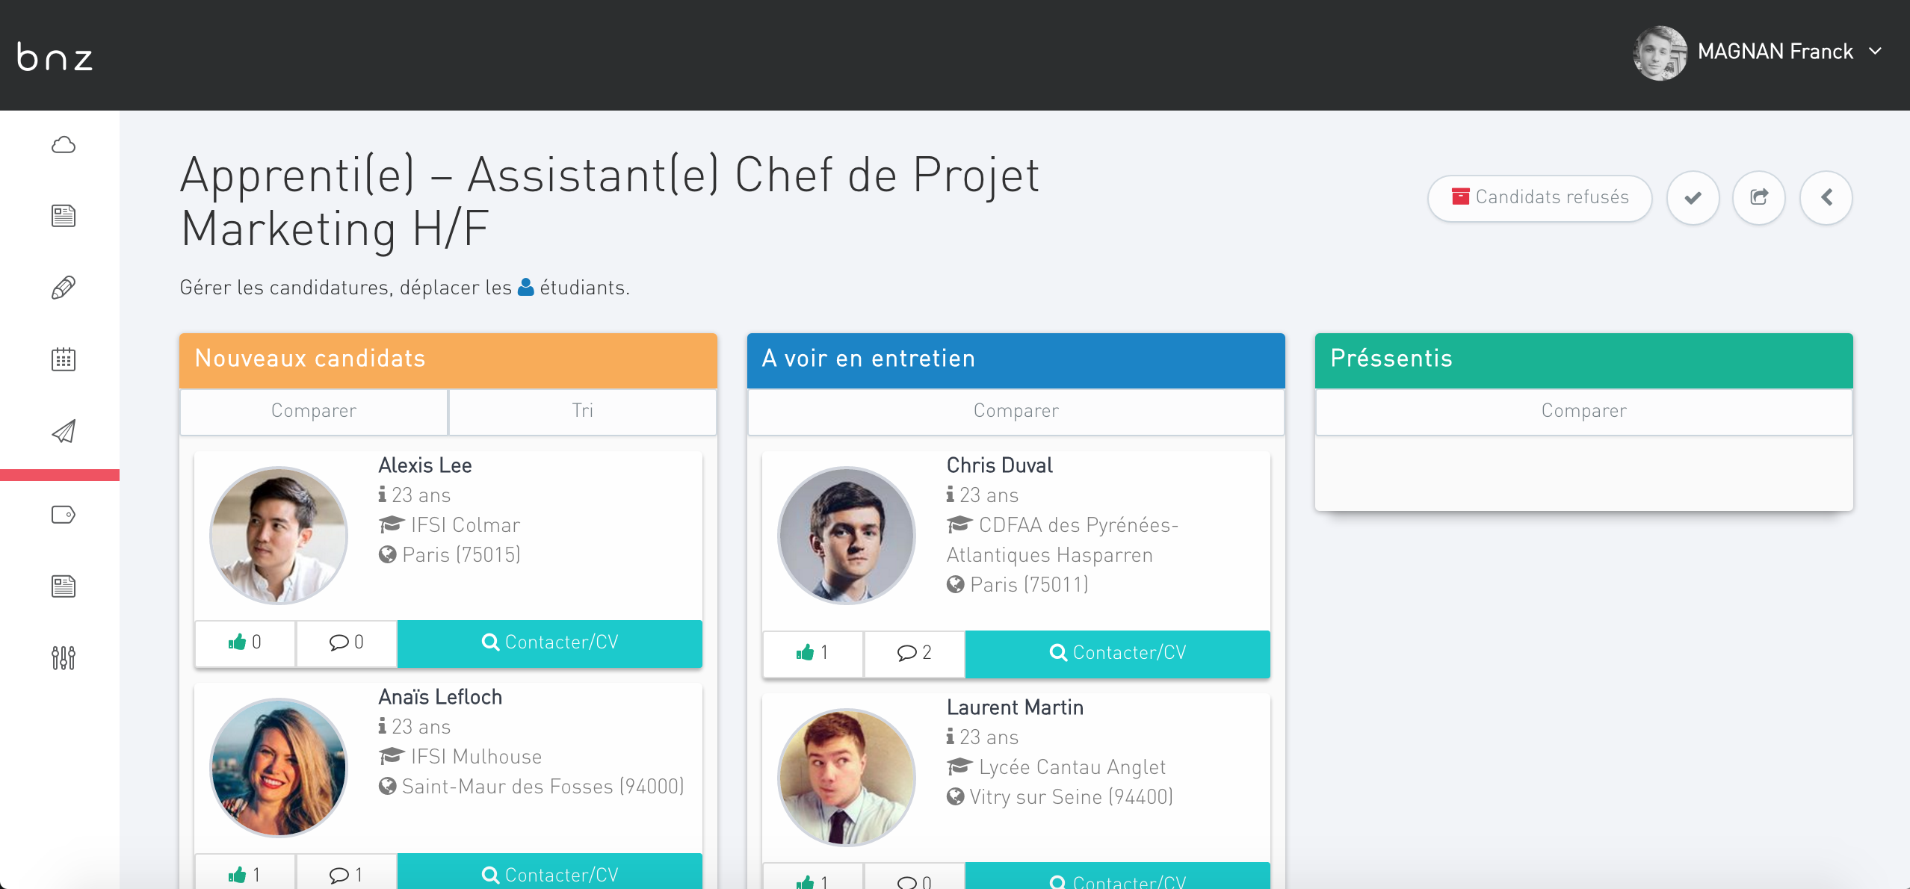Click the paper plane icon in the sidebar
The image size is (1910, 889).
[x=64, y=431]
